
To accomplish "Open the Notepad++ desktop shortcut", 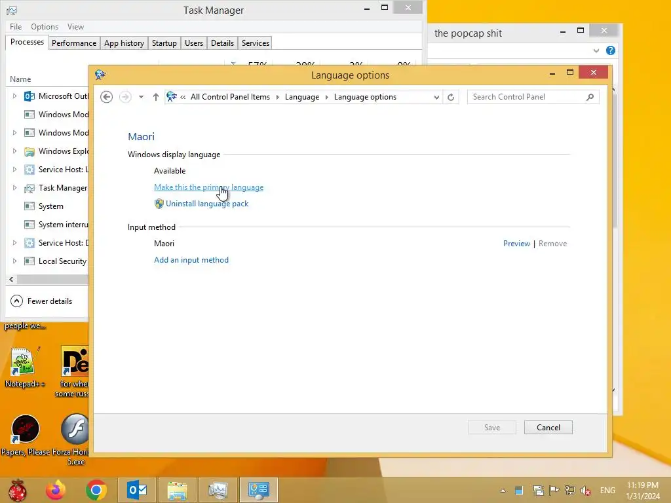I will [24, 368].
